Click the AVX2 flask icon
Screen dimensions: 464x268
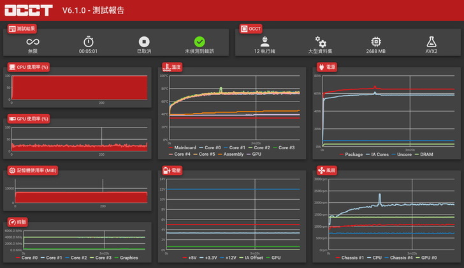pyautogui.click(x=431, y=41)
